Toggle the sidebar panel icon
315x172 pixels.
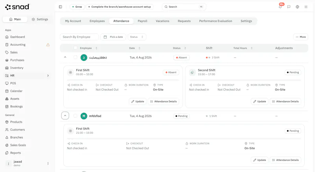tap(61, 7)
